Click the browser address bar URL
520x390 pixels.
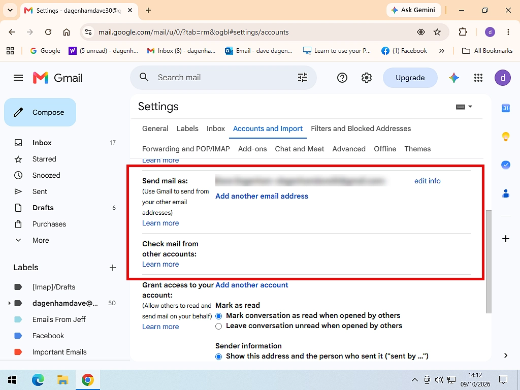tap(193, 32)
